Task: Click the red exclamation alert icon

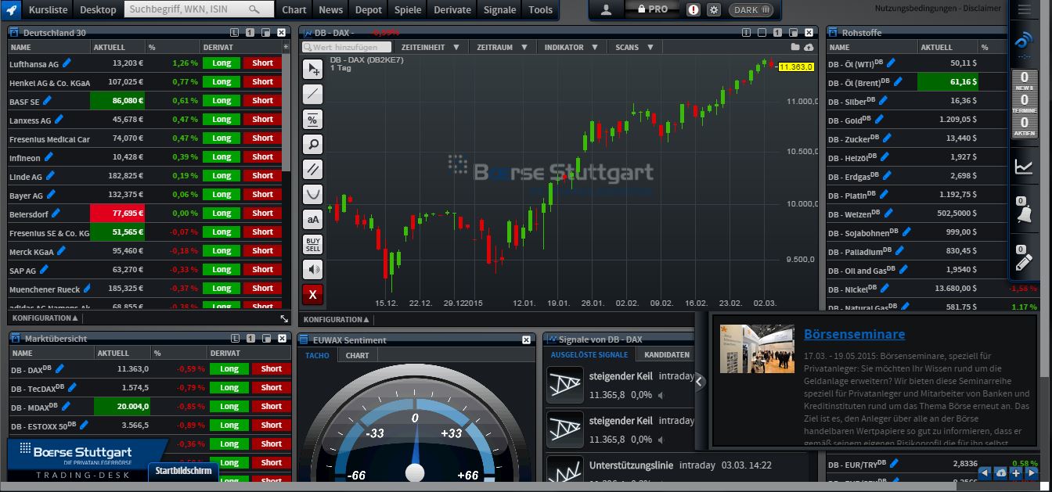Action: coord(694,9)
